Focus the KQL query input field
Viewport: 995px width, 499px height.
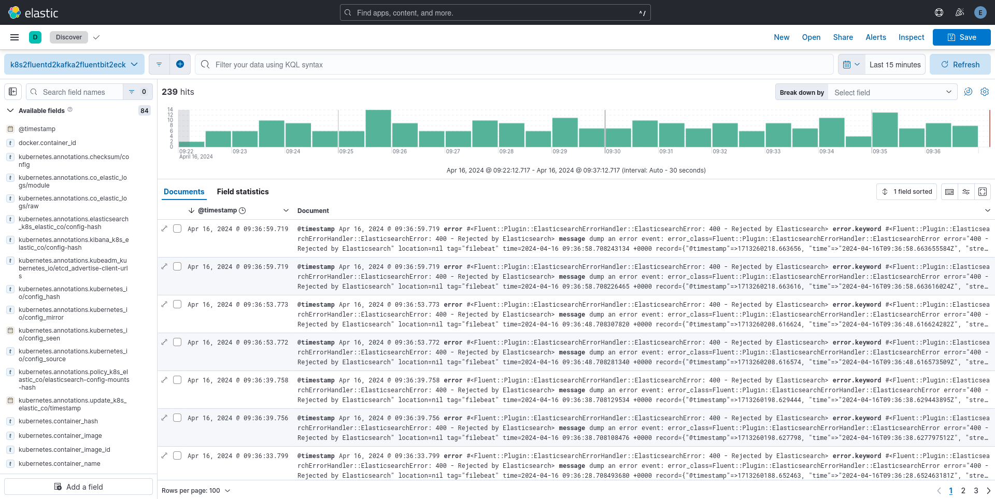pos(514,64)
